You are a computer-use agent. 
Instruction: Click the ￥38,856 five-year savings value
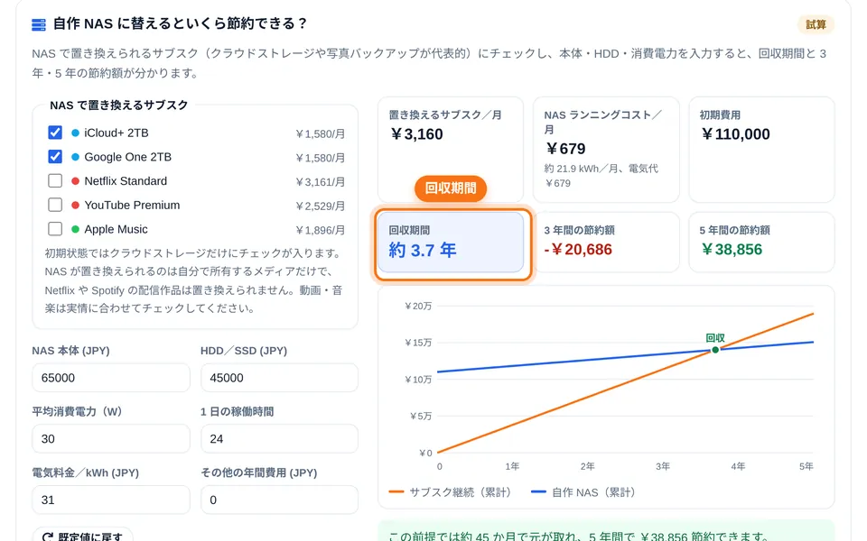tap(732, 250)
